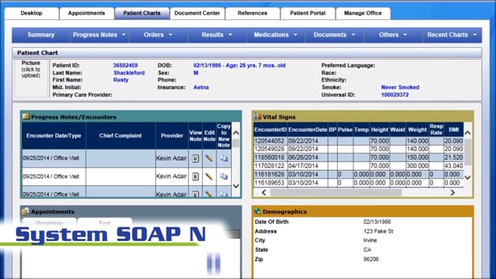Click the Encounter Date/Type column header
The width and height of the screenshot is (496, 279).
click(x=53, y=136)
